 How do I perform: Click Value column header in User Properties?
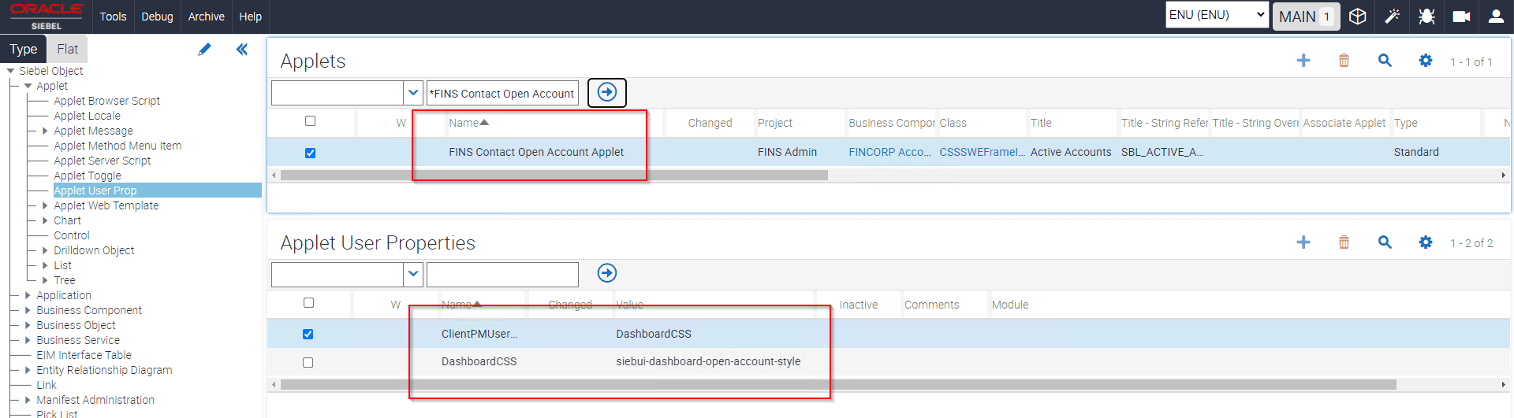click(629, 305)
